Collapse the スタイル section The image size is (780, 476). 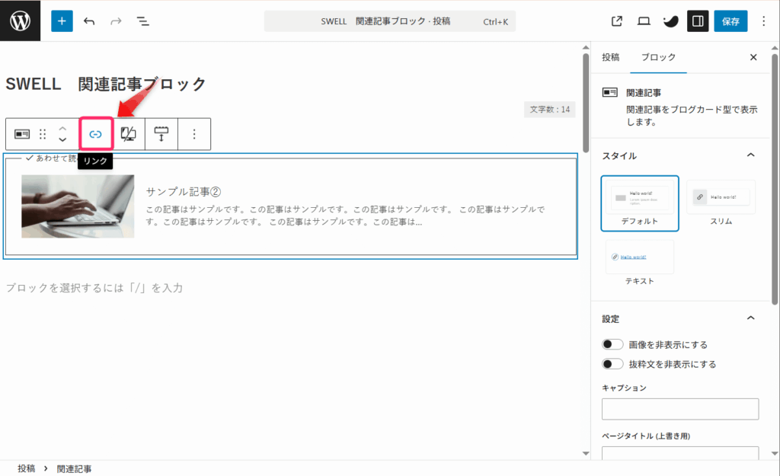[x=750, y=155]
